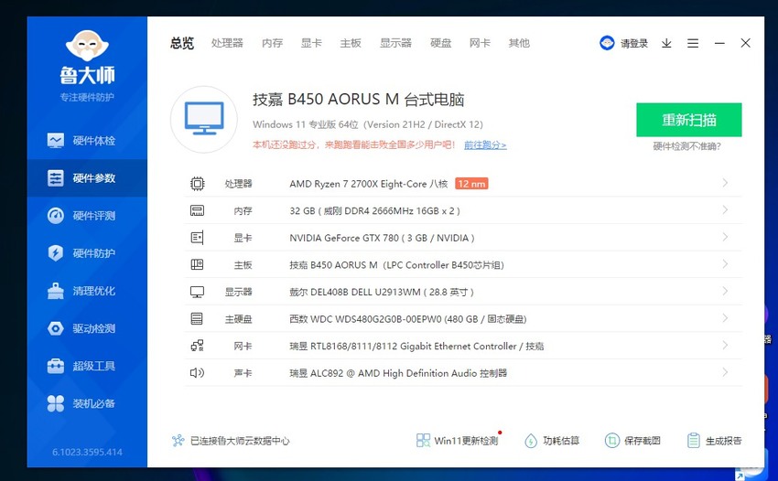Image resolution: width=778 pixels, height=481 pixels.
Task: Expand the 显卡 GTX 780 row chevron
Action: pyautogui.click(x=725, y=237)
